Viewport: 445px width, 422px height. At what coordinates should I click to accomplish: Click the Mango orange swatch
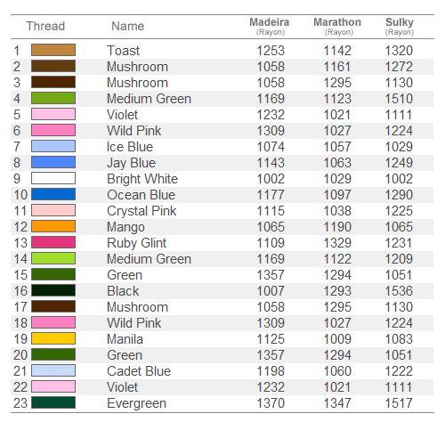coord(53,226)
